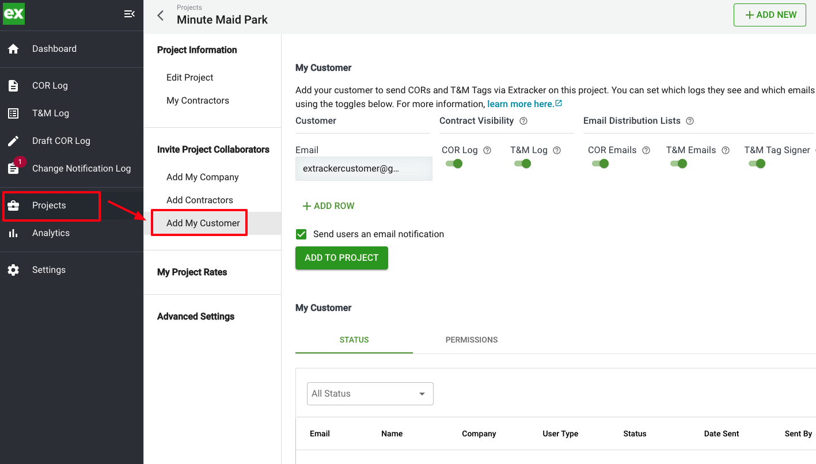Image resolution: width=816 pixels, height=464 pixels.
Task: Click ADD ROW to add another customer
Action: [x=329, y=206]
